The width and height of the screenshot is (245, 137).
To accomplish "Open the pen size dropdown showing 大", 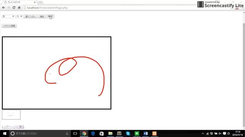I will [x=20, y=16].
